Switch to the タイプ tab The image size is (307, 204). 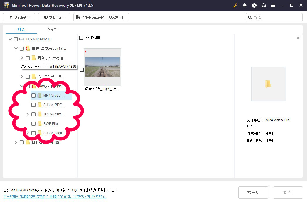pos(52,29)
